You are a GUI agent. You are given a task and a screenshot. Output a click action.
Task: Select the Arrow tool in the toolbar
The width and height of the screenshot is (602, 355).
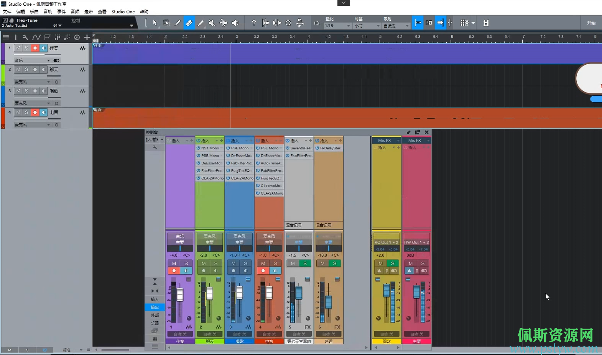pos(155,23)
